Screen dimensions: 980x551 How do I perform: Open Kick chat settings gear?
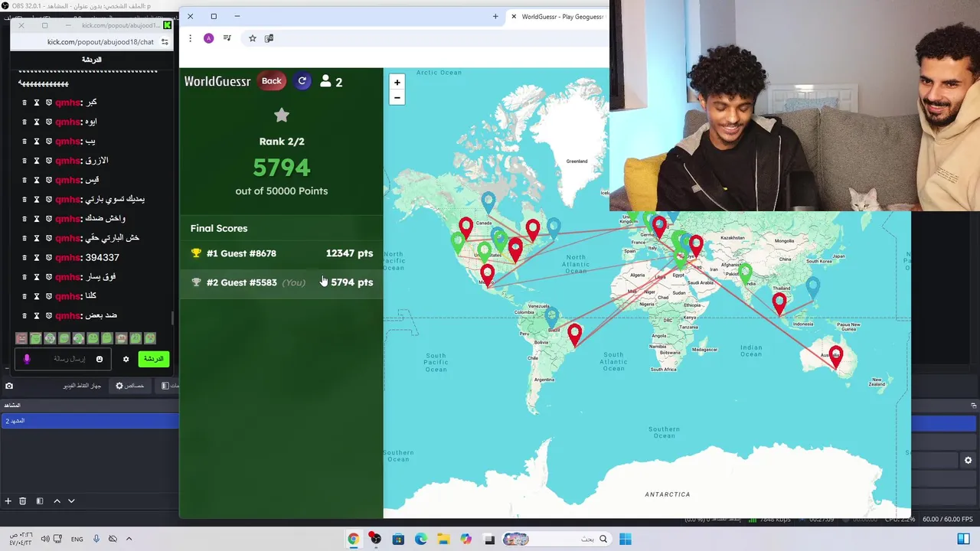click(126, 359)
